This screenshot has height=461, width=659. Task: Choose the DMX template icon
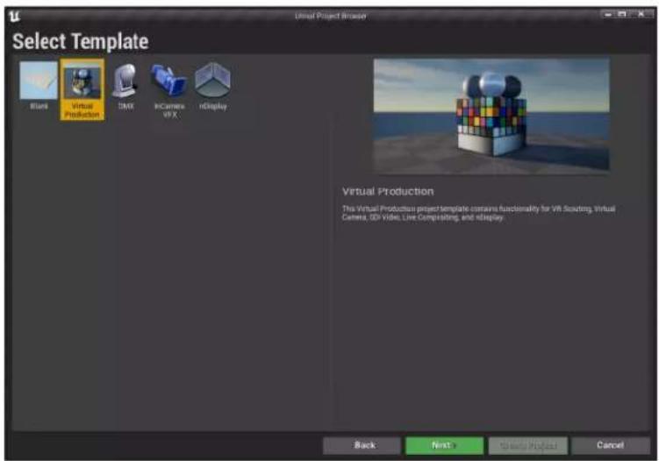pyautogui.click(x=125, y=81)
